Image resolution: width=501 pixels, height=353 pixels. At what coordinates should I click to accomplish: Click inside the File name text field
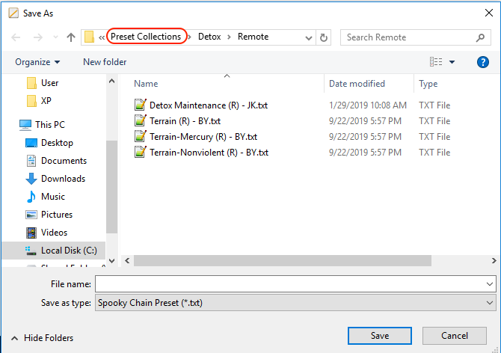click(x=288, y=284)
